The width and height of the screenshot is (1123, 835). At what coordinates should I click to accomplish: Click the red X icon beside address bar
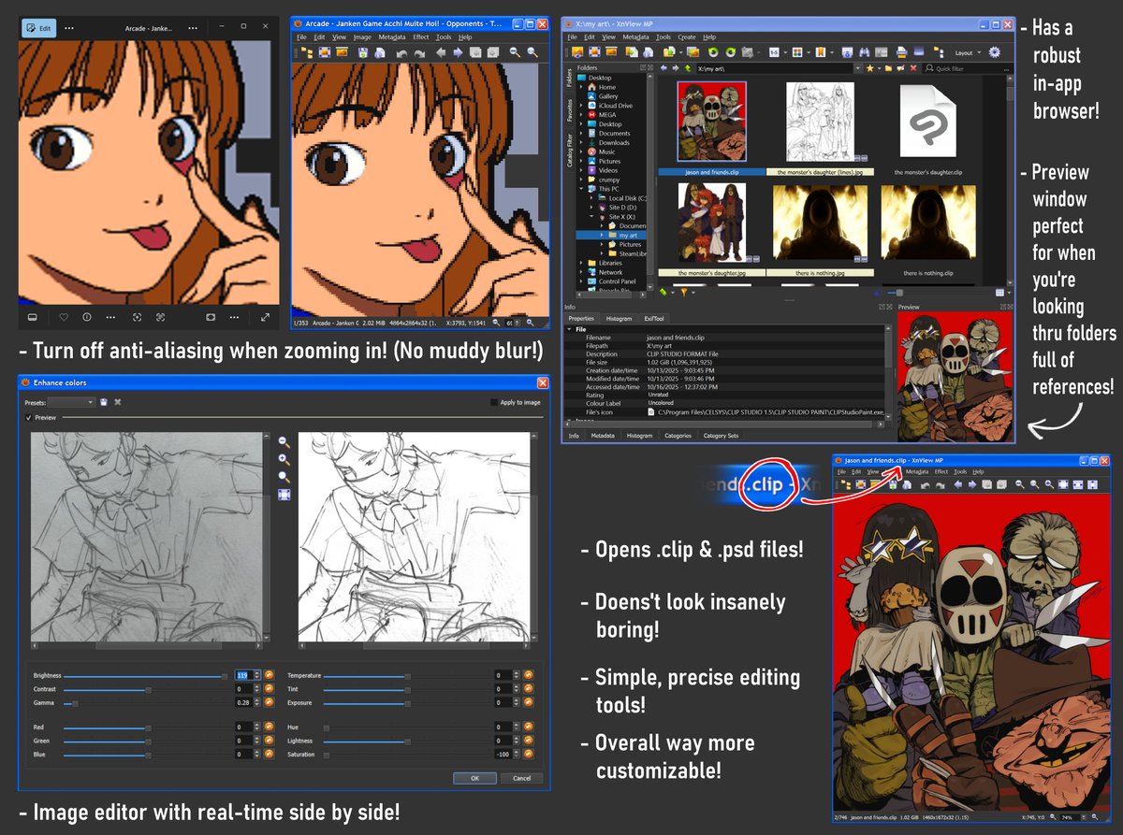912,68
